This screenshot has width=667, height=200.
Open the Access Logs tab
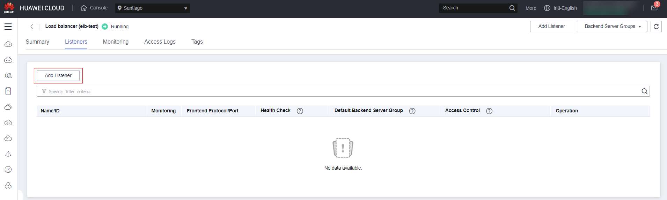pos(160,42)
